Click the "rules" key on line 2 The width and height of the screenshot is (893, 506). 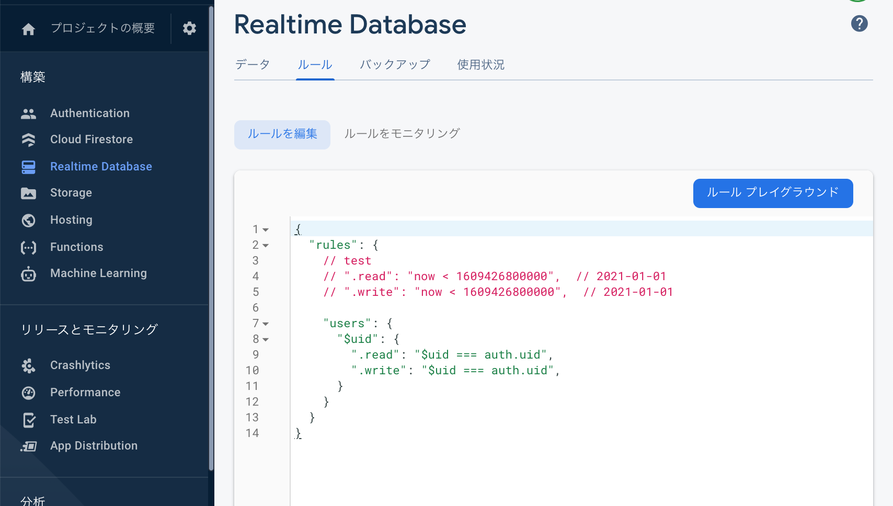pos(333,245)
